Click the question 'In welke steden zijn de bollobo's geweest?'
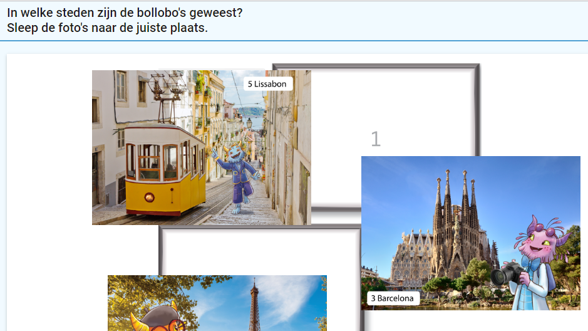 (x=125, y=13)
